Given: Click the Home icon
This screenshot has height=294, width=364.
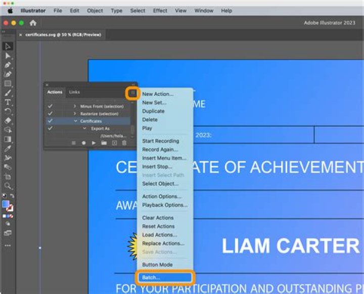Looking at the screenshot, I should click(x=33, y=23).
